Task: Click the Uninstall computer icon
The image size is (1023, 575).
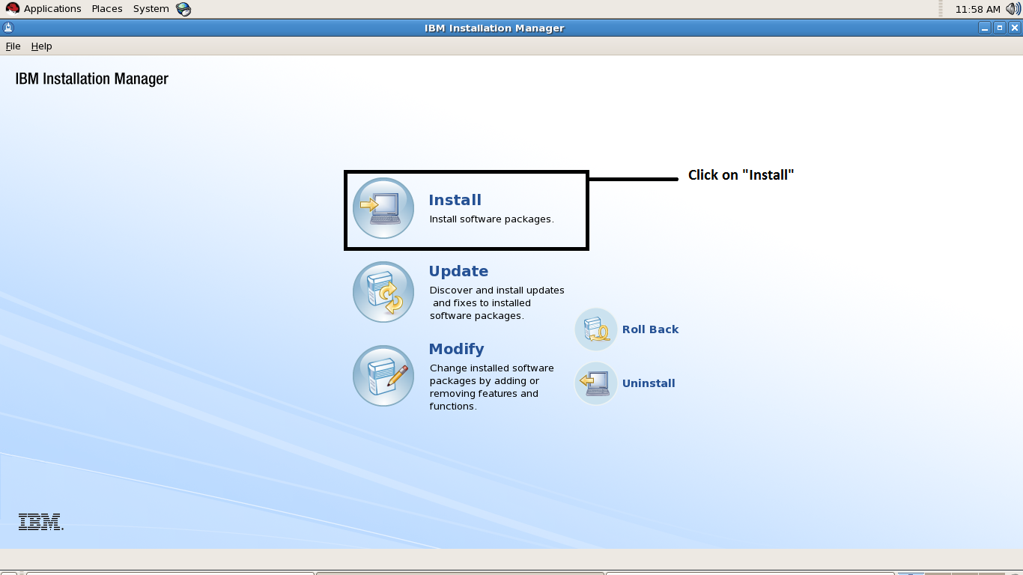Action: [x=596, y=383]
